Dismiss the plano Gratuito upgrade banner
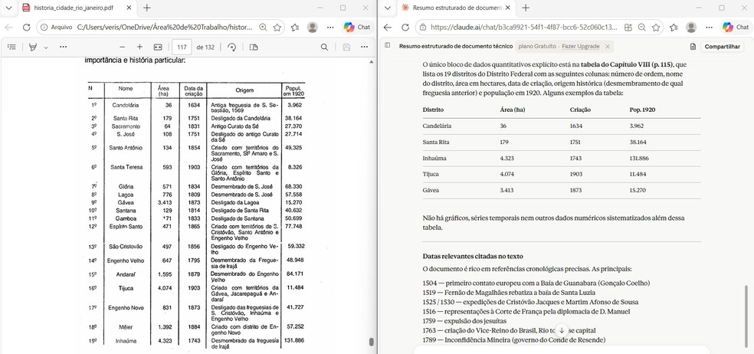 (608, 47)
